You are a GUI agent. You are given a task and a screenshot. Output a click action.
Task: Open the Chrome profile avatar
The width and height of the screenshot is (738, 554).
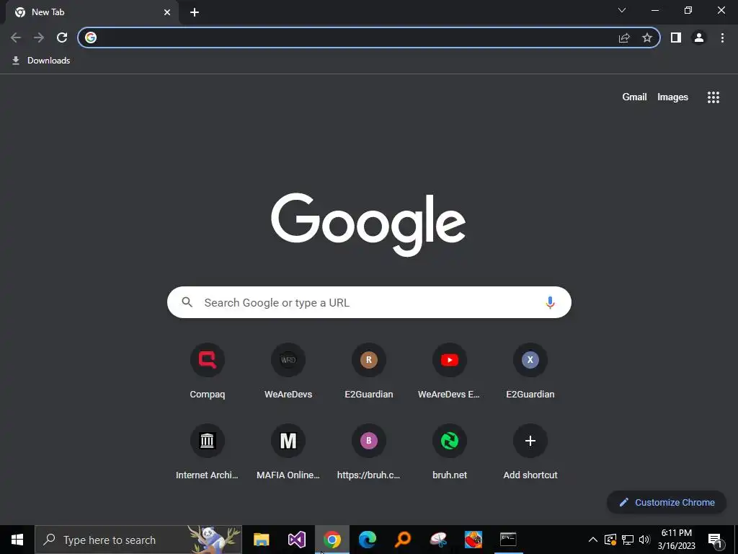pos(699,38)
